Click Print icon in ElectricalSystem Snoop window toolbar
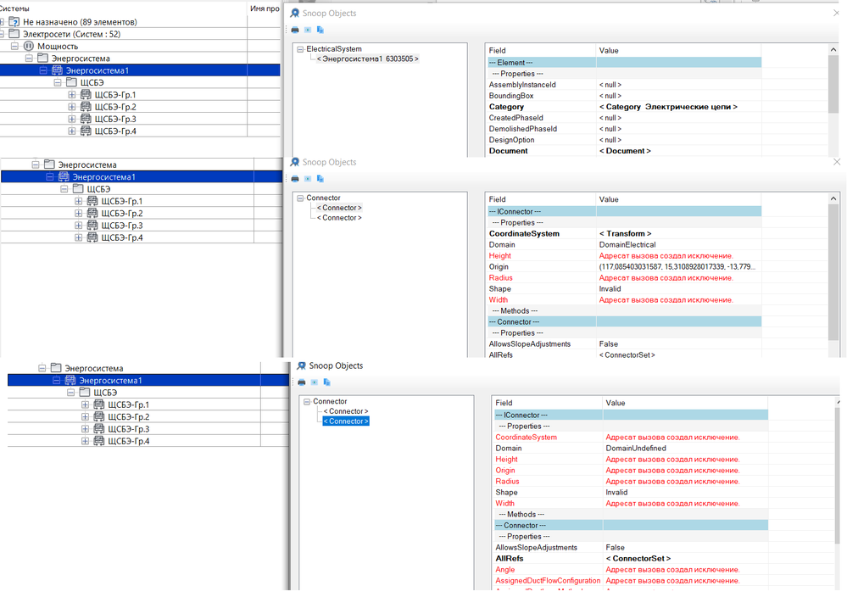The image size is (847, 608). [295, 30]
